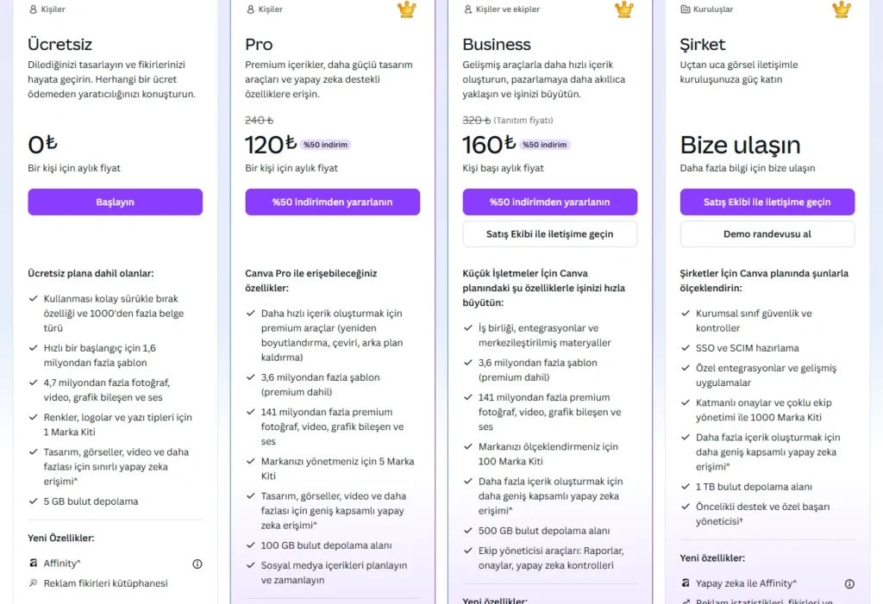Click the Affinity^ link under Yeni Özellikler

[64, 563]
